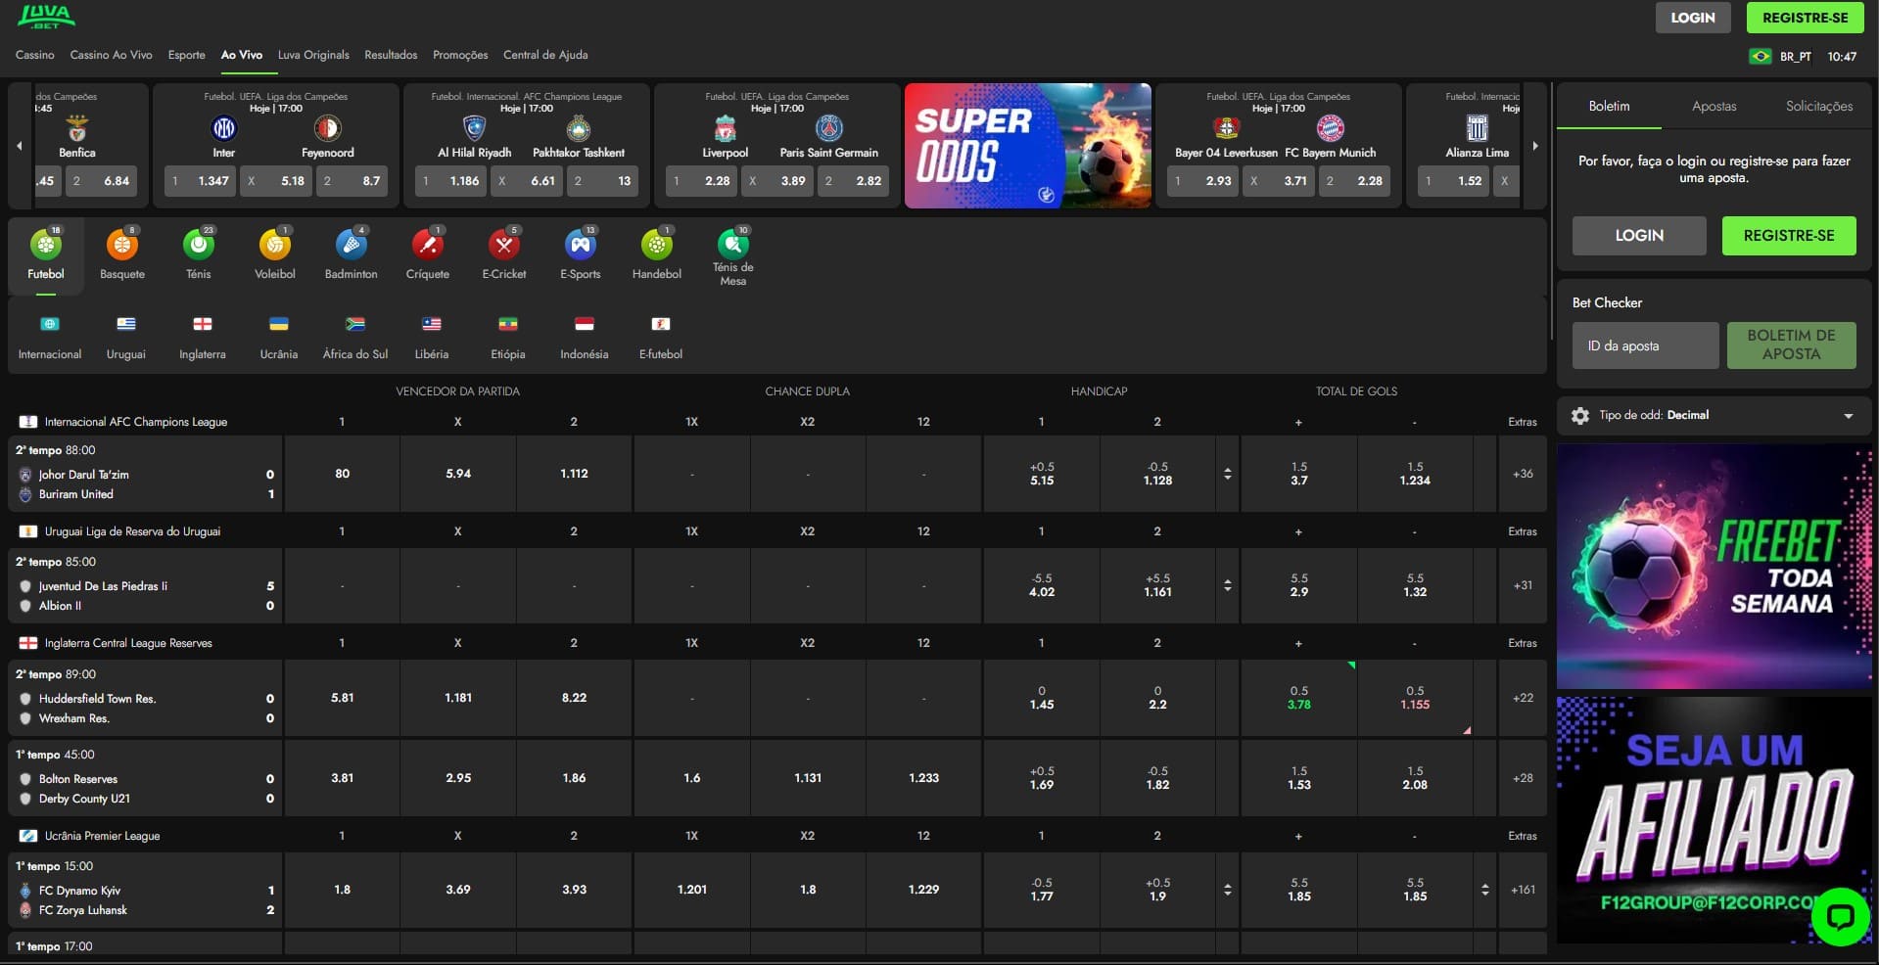Bet on Inter win at 1.347
The width and height of the screenshot is (1879, 965).
[200, 181]
